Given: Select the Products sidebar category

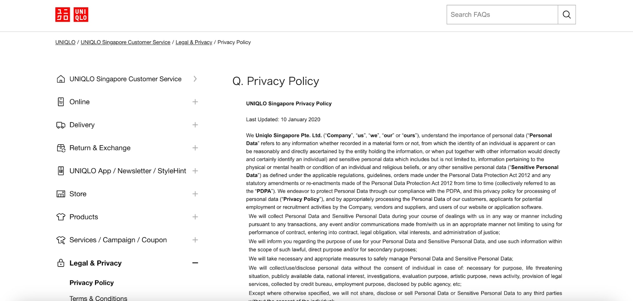Looking at the screenshot, I should tap(84, 217).
